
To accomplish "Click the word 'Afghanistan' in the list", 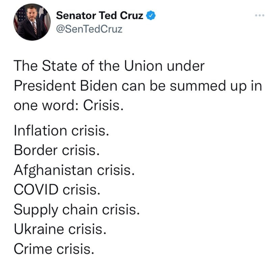I will pyautogui.click(x=53, y=170).
